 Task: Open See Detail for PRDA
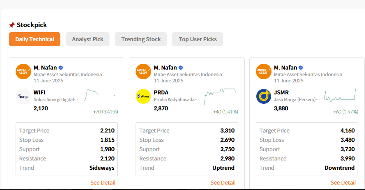[x=223, y=183]
